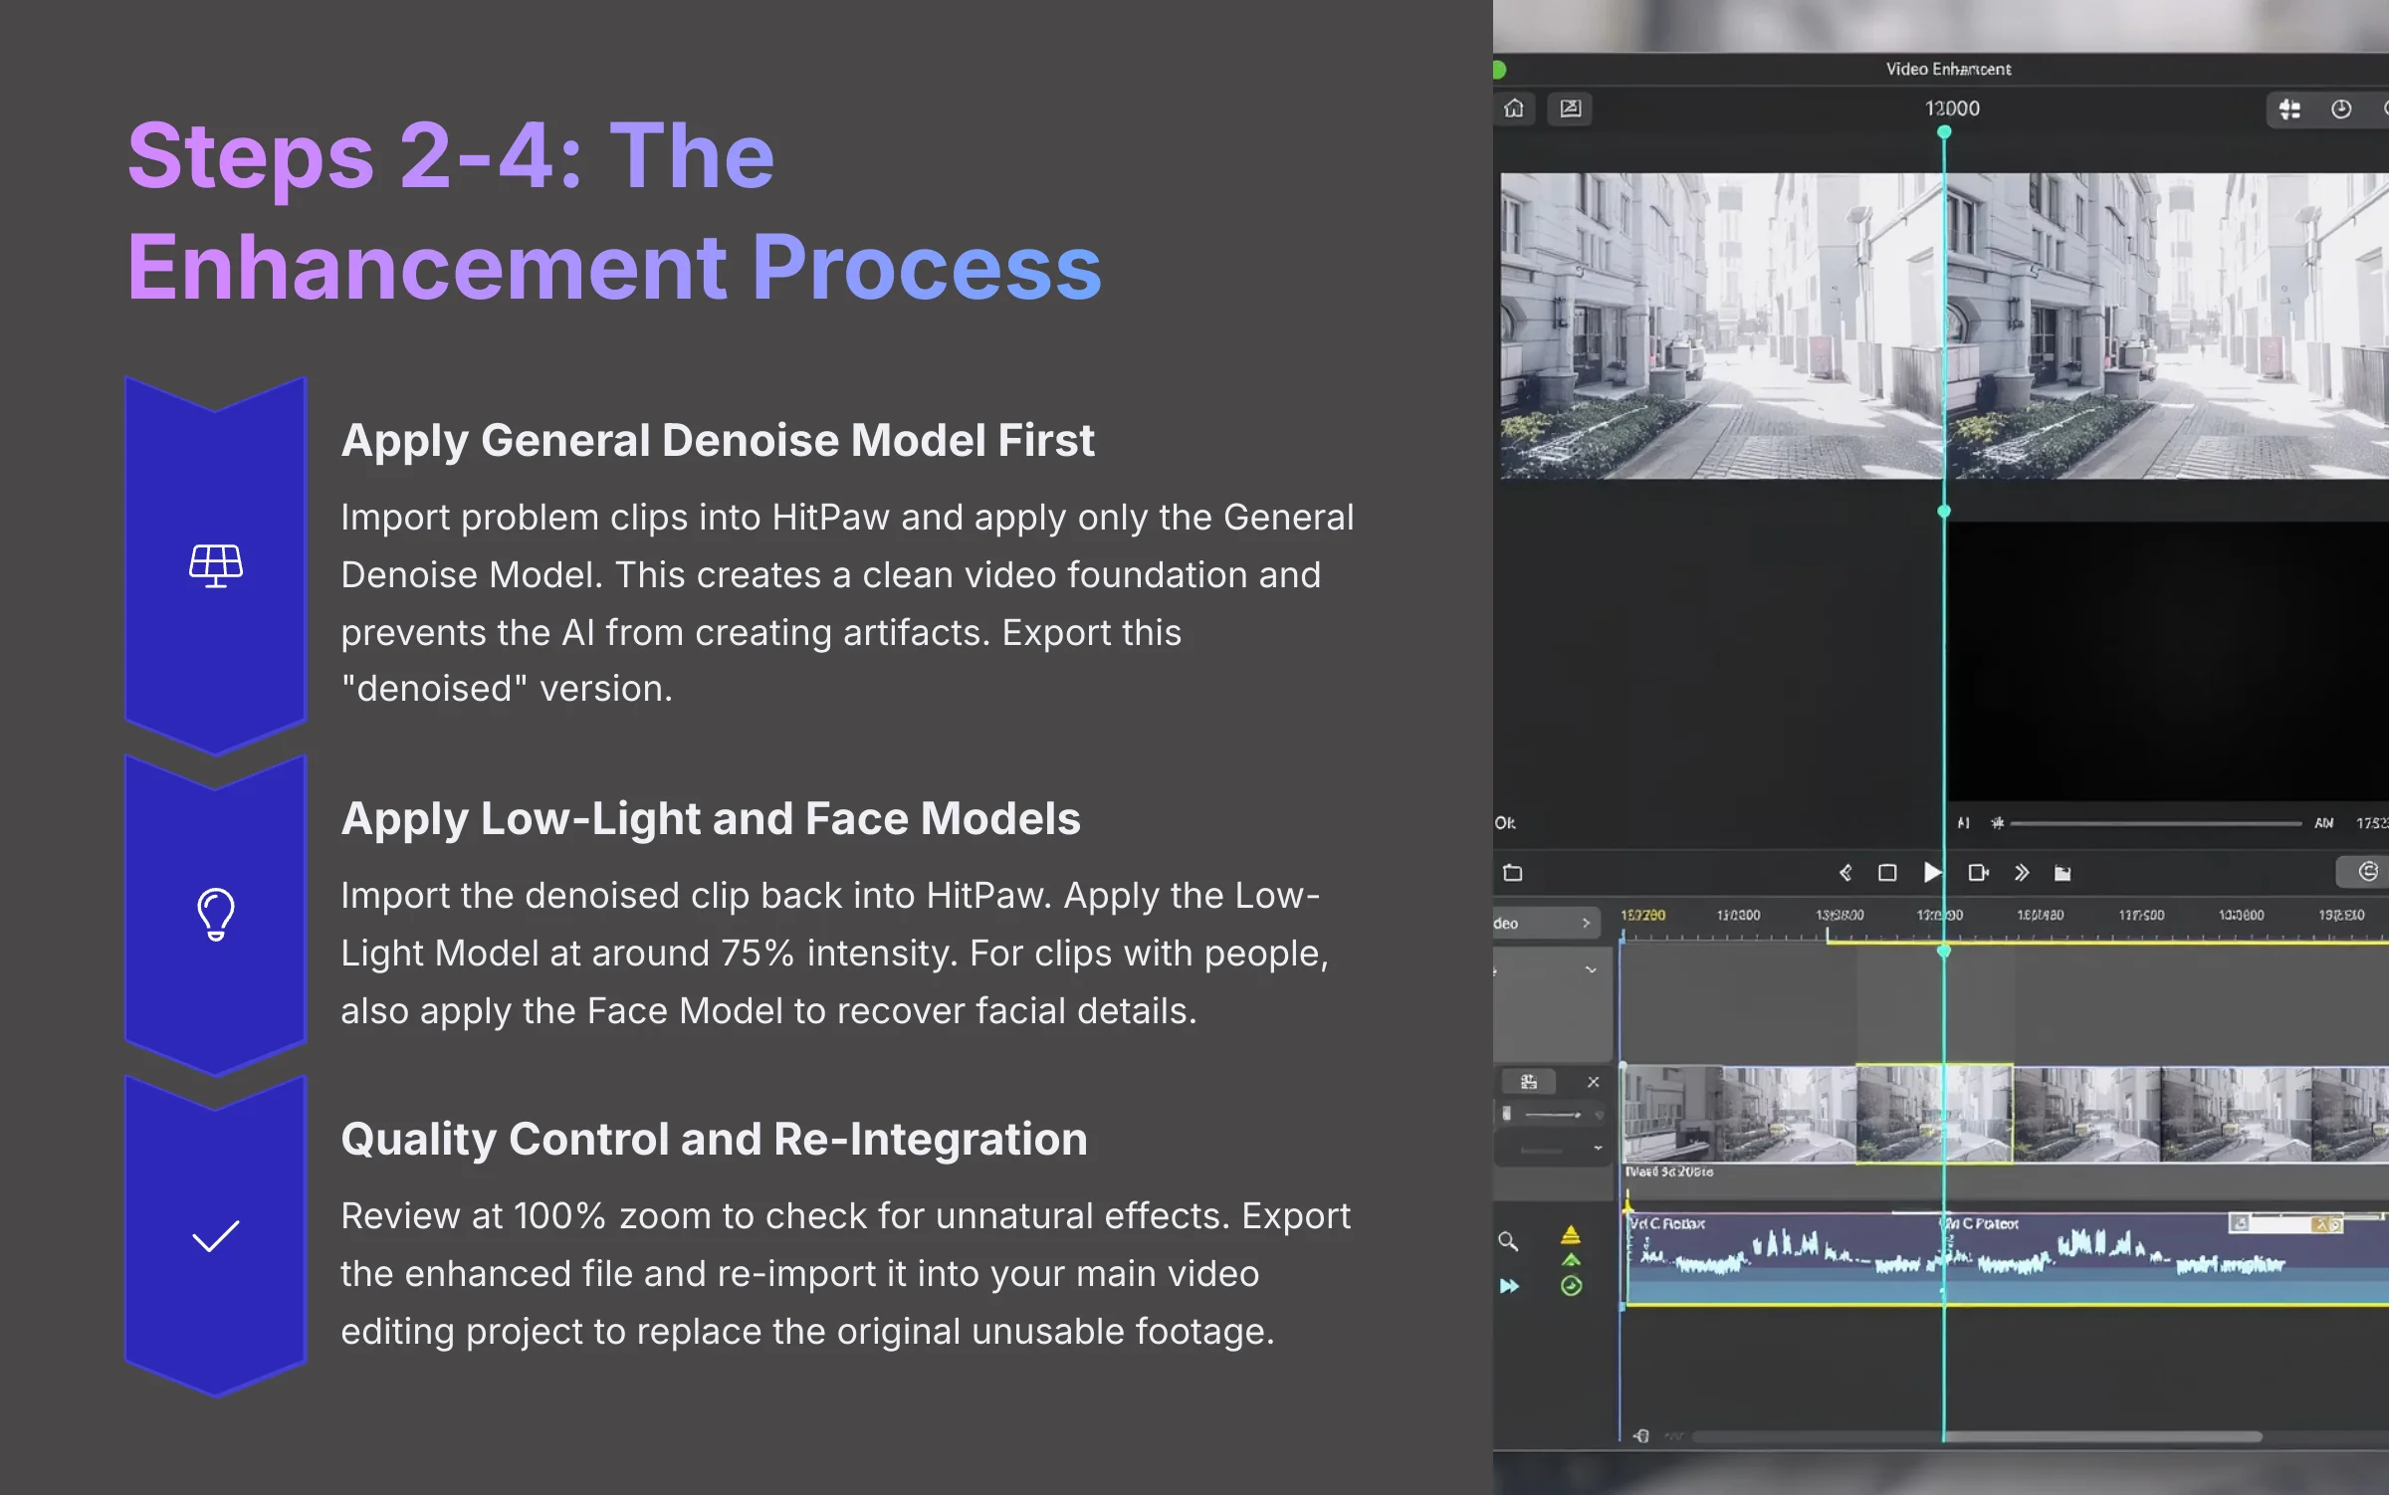Click the teal playhead marker on the timeline ruler
Screen dimensions: 2389x1495
[1943, 951]
